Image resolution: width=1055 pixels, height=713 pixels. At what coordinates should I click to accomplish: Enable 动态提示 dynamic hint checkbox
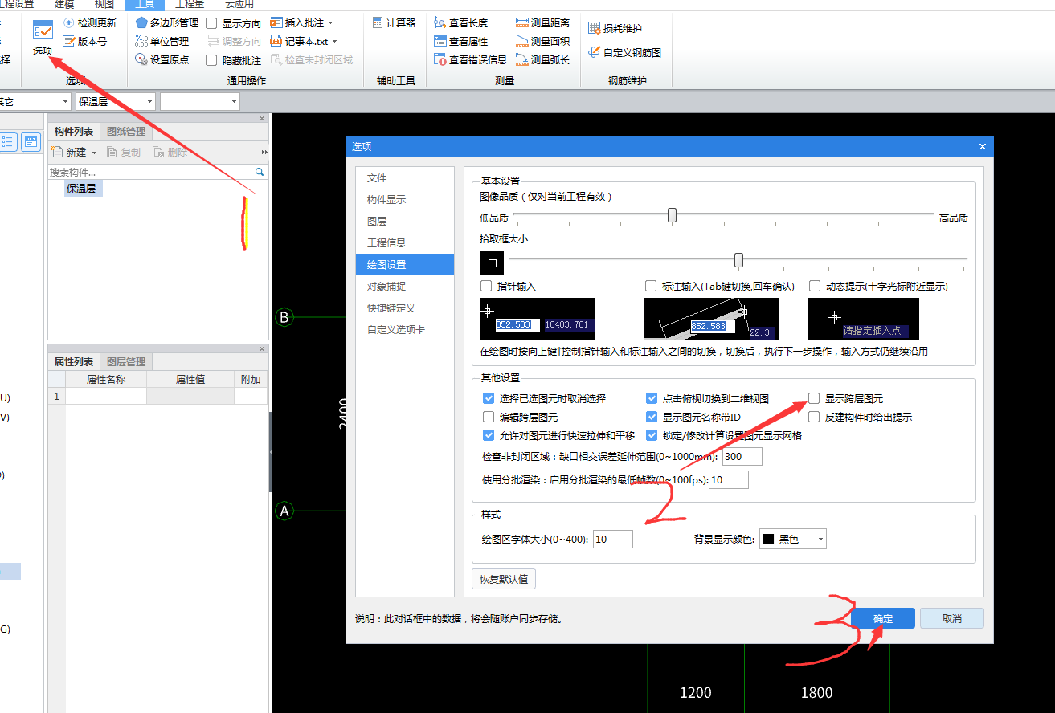[815, 286]
